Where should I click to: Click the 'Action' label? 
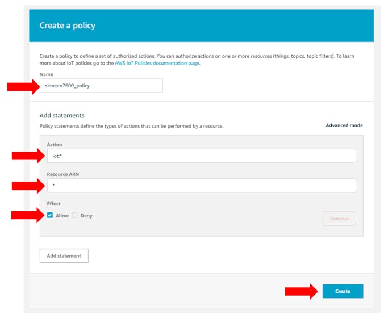pyautogui.click(x=55, y=145)
